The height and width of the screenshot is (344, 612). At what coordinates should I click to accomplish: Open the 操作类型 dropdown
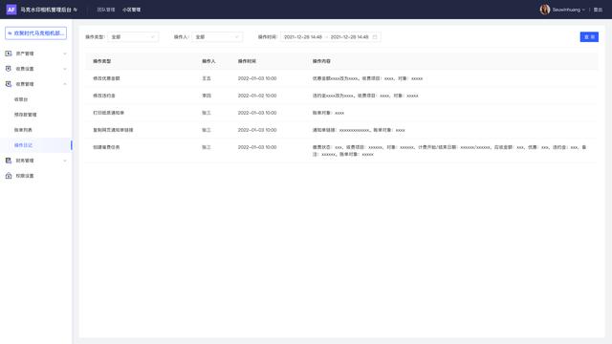coord(133,37)
